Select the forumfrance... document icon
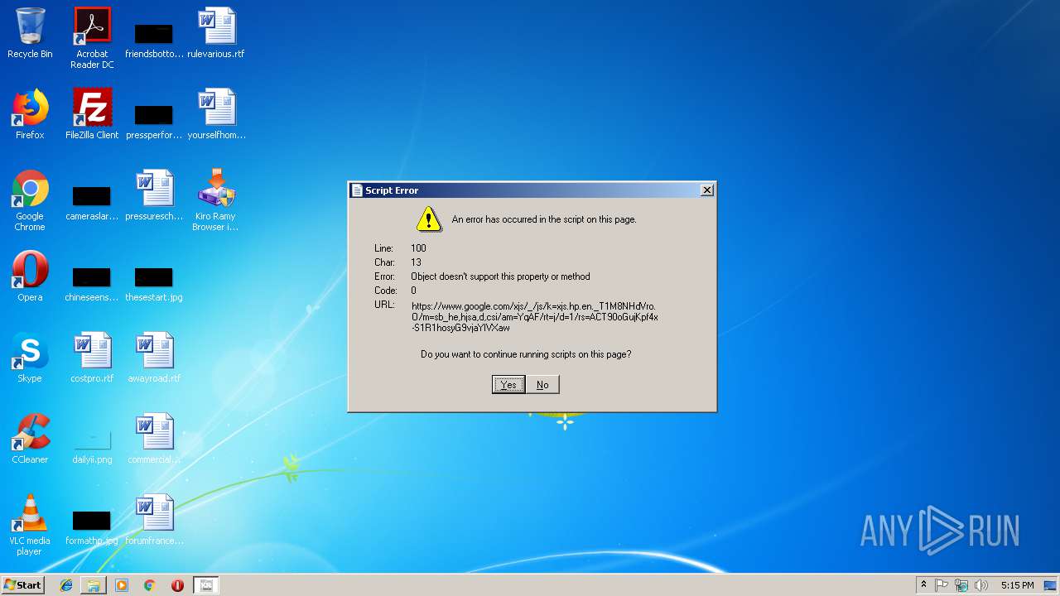 154,521
